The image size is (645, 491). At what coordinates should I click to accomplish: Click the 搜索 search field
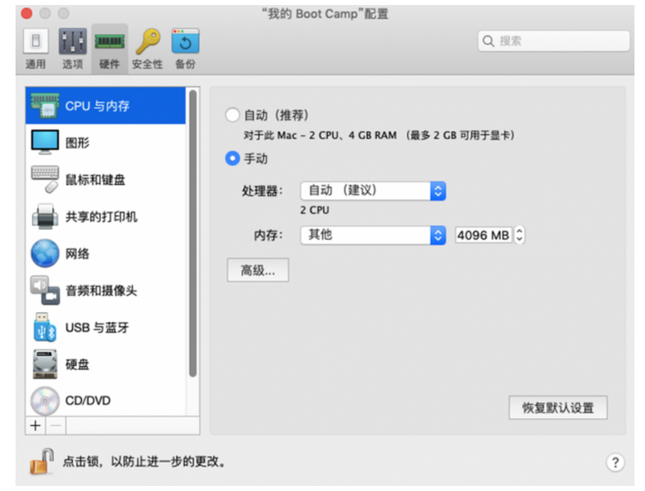554,41
